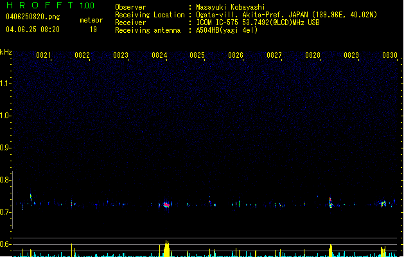Click the tallest yellow power peak at 0824

167,249
